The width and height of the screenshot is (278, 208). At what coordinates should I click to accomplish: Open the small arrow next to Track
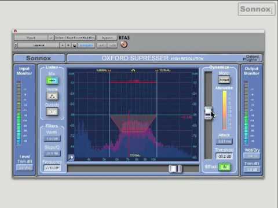[x=51, y=38]
